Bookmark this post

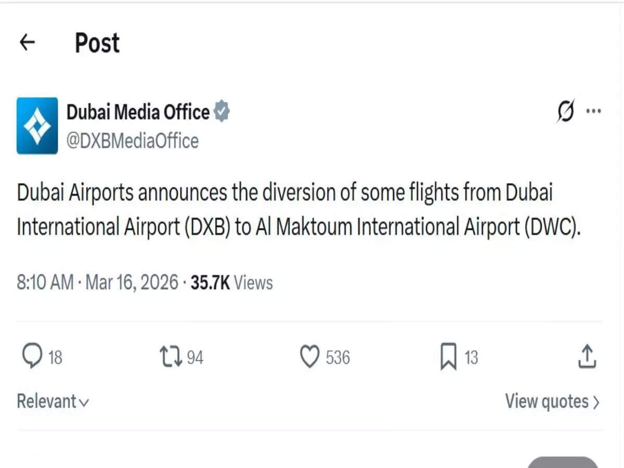click(448, 356)
